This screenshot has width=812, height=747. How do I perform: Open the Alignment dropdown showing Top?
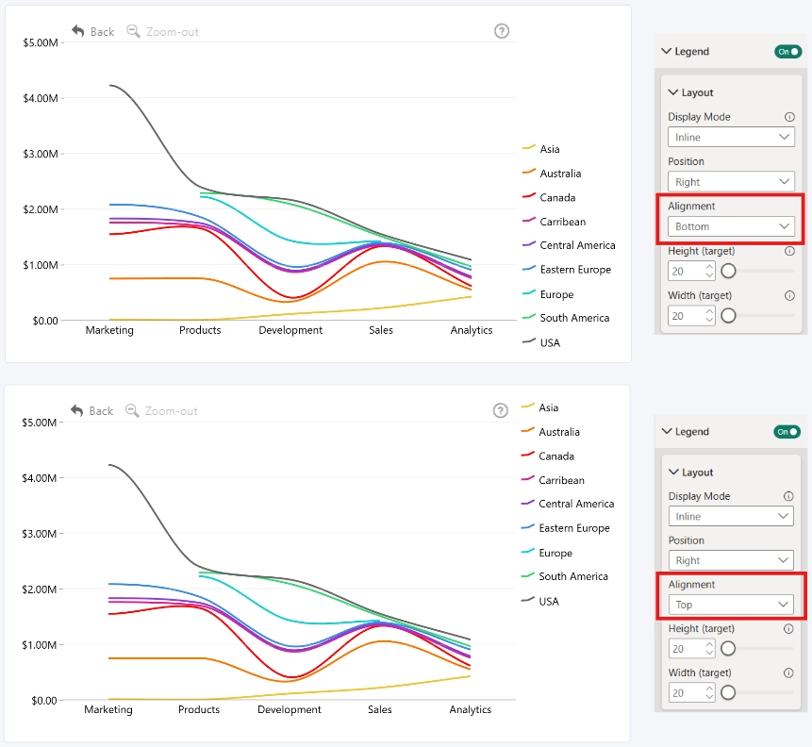point(731,605)
